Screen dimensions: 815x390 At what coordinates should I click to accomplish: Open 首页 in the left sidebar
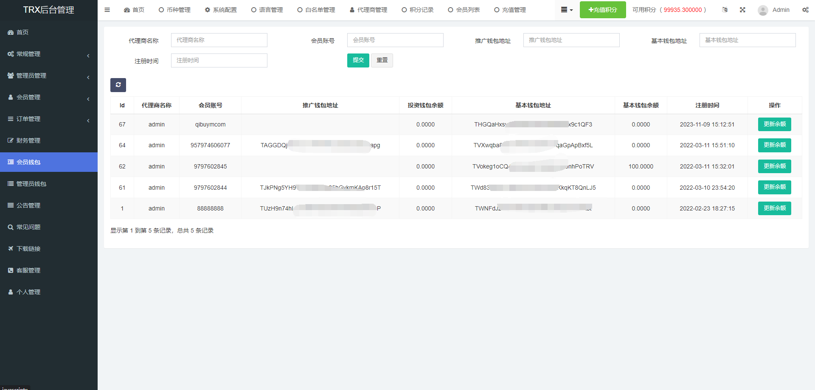(49, 32)
